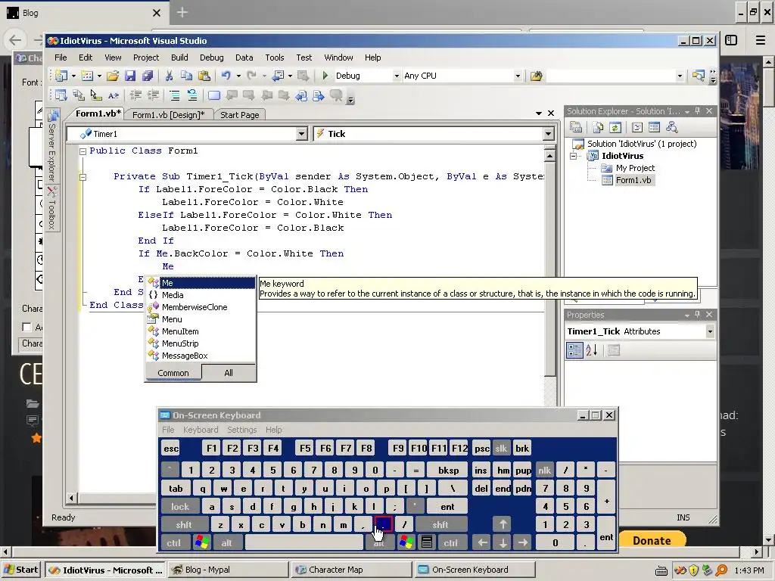Pin the Solution Explorer auto-hide pushpin
This screenshot has height=581, width=775.
click(x=697, y=111)
